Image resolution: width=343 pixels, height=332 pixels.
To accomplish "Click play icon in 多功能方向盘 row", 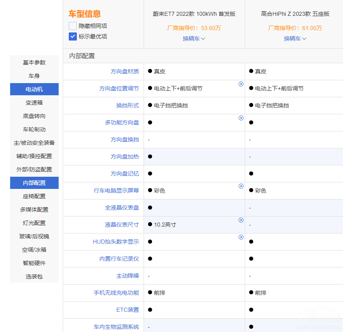I will (241, 118).
